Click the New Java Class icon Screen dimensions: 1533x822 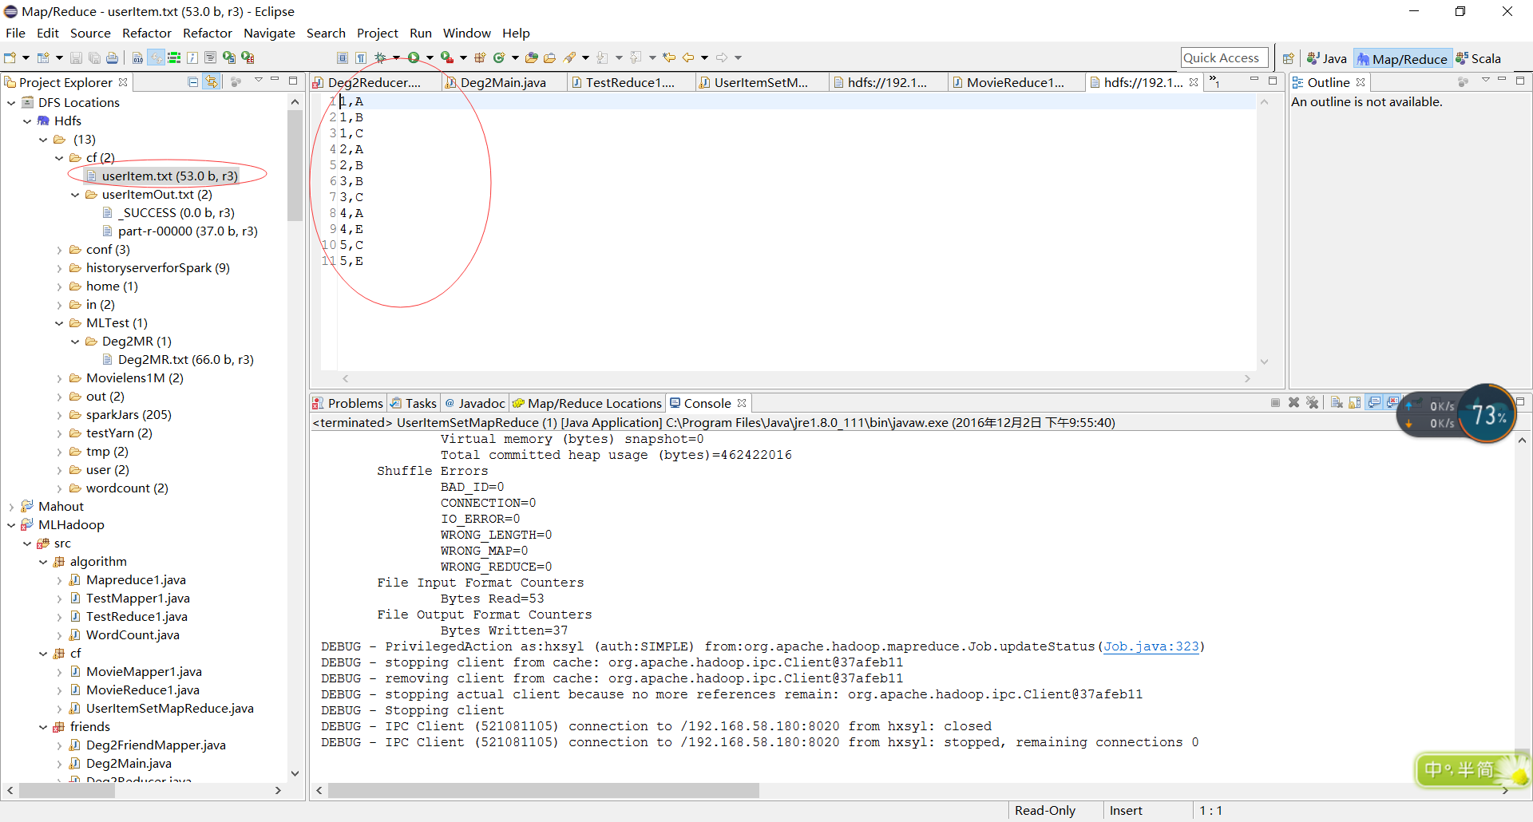pos(498,57)
